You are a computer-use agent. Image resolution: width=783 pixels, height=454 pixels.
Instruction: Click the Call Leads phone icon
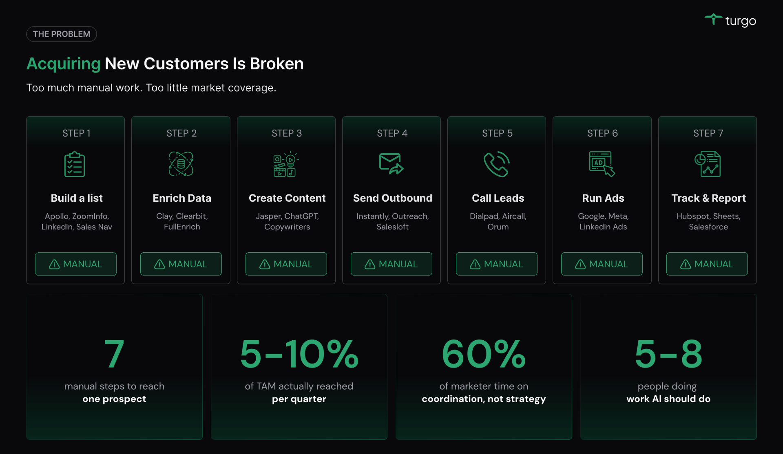tap(496, 164)
